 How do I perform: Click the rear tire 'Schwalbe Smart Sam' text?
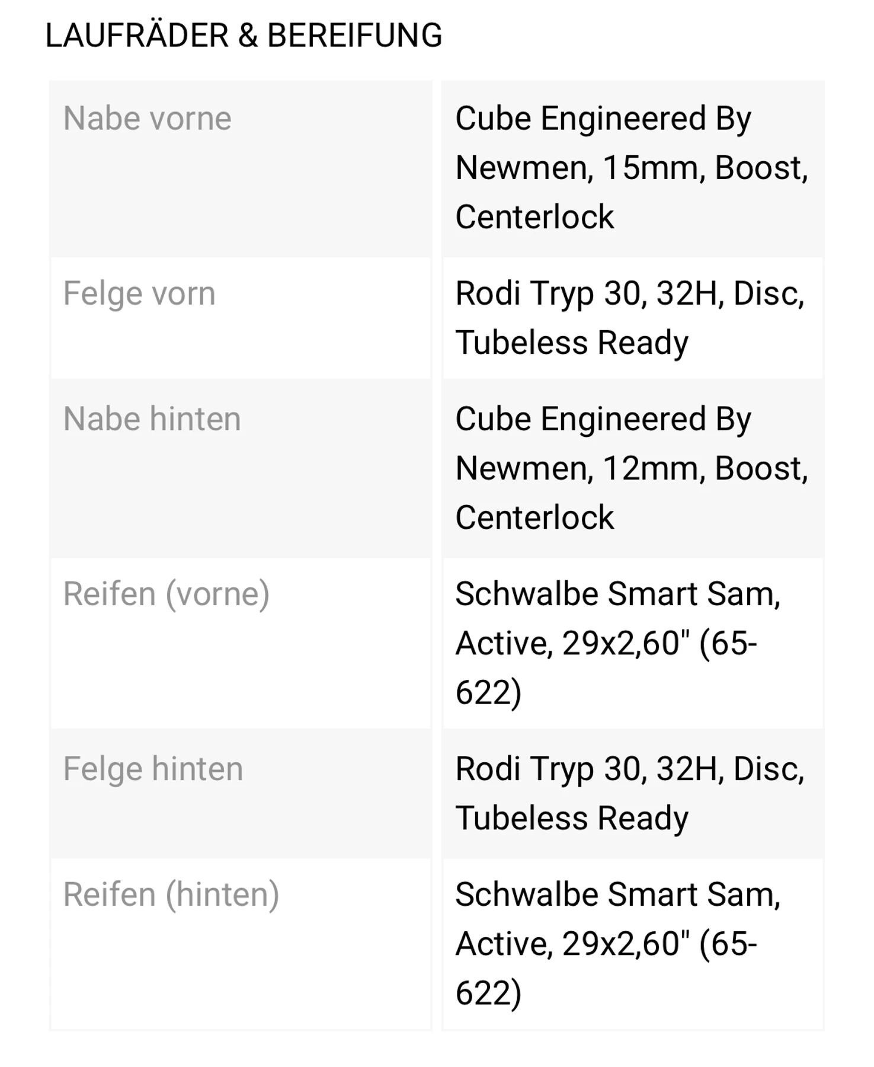point(617,895)
